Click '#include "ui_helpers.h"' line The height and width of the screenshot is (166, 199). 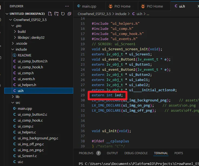[x=116, y=23]
